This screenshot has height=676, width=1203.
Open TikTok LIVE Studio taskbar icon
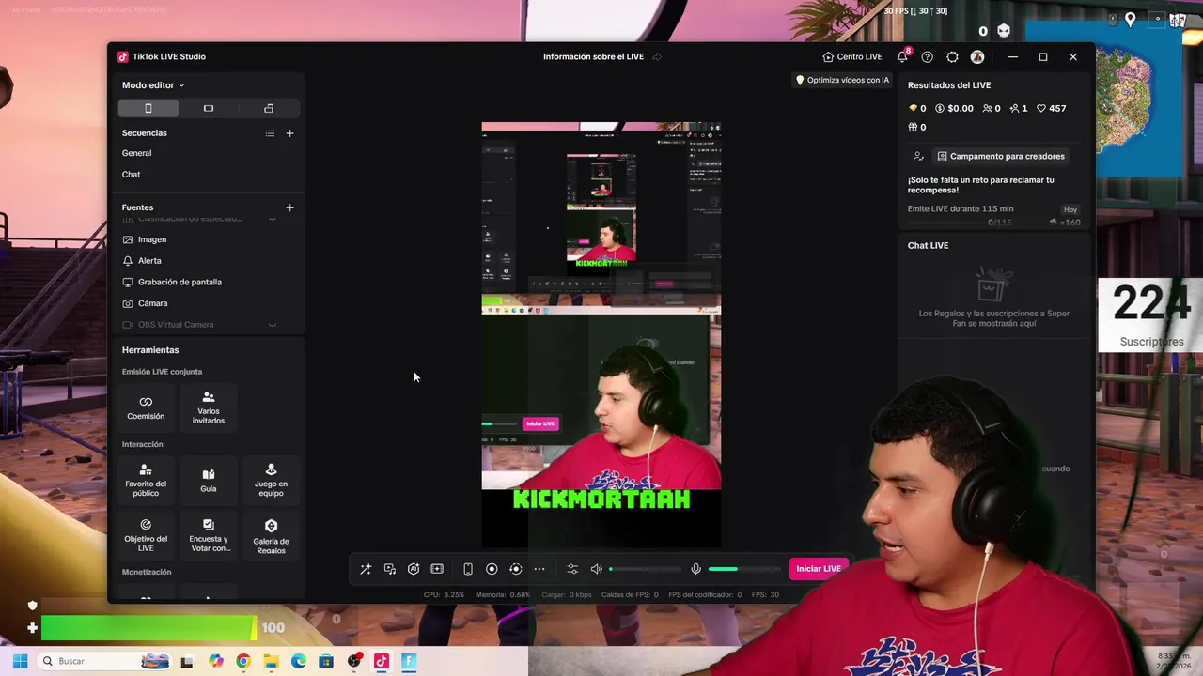(381, 662)
